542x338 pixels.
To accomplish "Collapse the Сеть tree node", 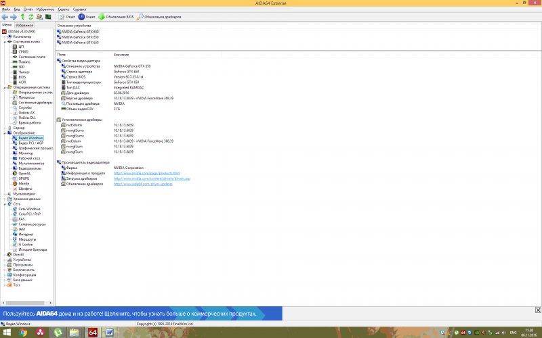I will click(x=5, y=203).
